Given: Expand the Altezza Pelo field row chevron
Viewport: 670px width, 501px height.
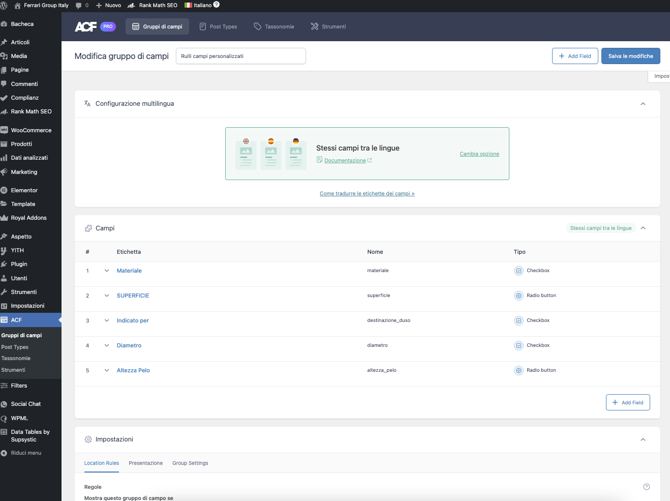Looking at the screenshot, I should point(107,370).
